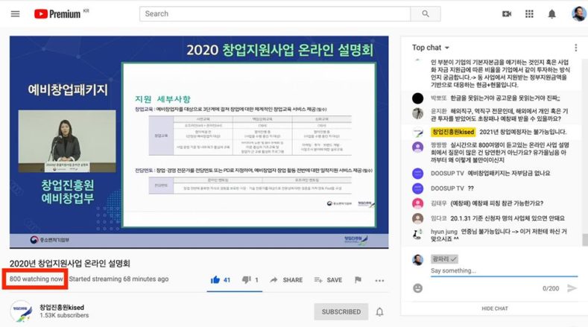Like the video with thumbs up
Screen dimensions: 588x327
pyautogui.click(x=215, y=280)
